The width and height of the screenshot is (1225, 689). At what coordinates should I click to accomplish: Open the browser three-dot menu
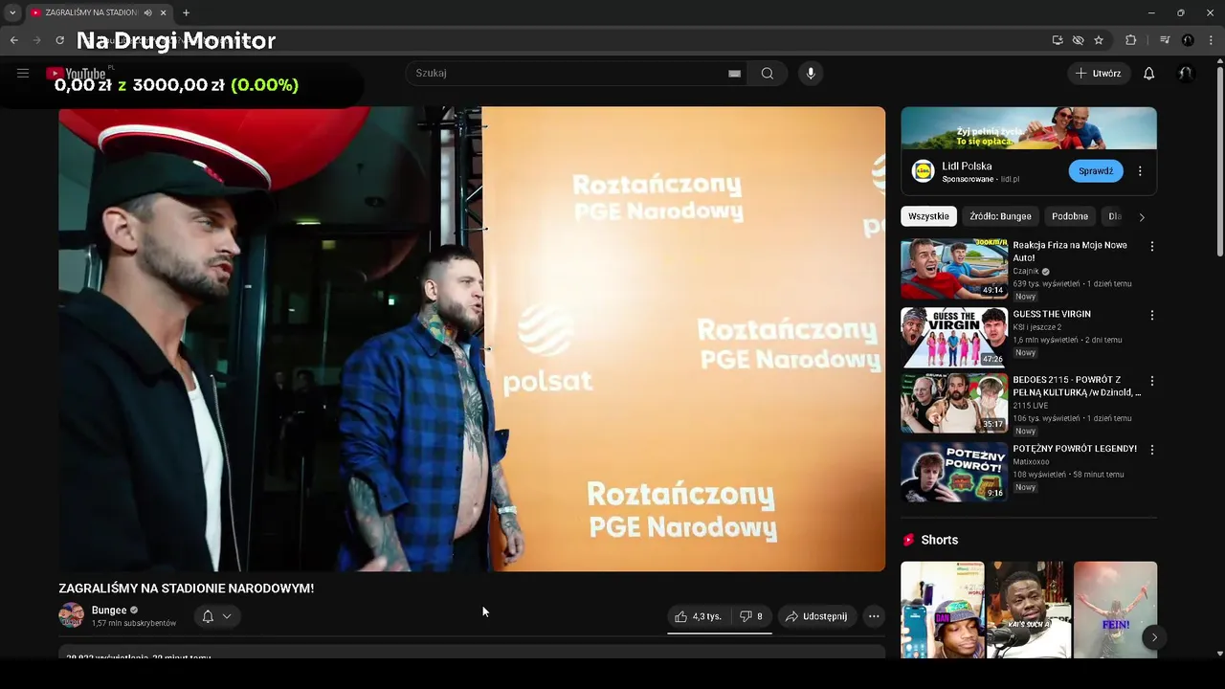pyautogui.click(x=1212, y=40)
